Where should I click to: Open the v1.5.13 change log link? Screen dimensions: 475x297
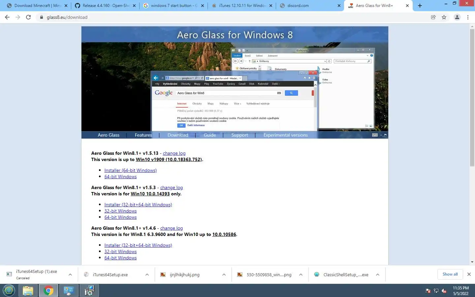pyautogui.click(x=174, y=153)
